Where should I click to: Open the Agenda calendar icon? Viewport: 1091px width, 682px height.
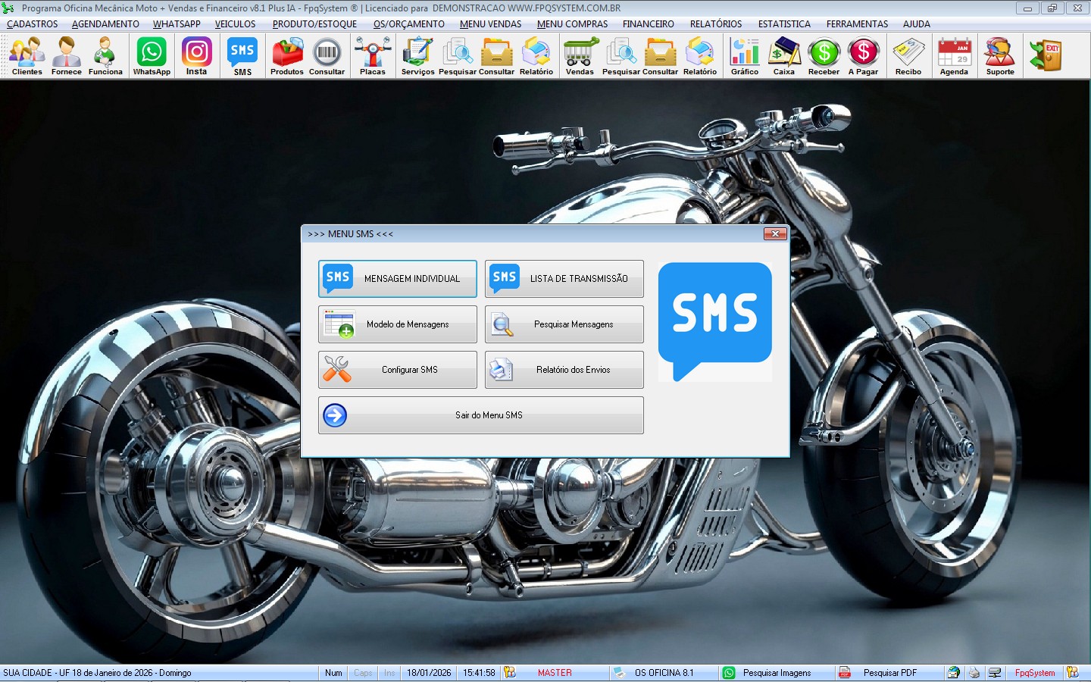[954, 56]
